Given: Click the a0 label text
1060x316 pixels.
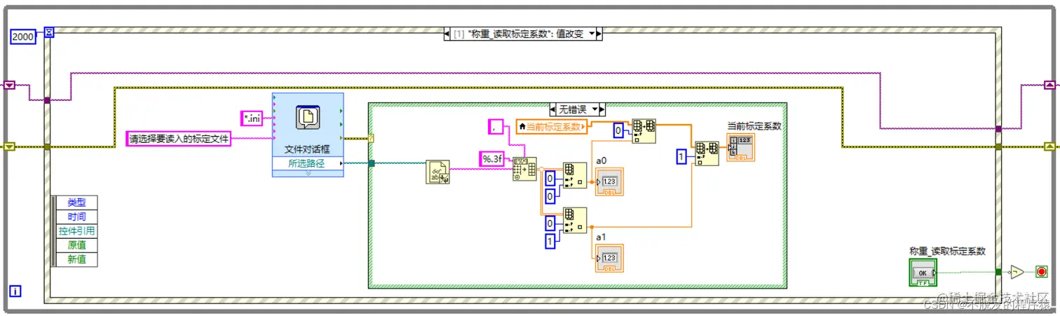Looking at the screenshot, I should 602,160.
